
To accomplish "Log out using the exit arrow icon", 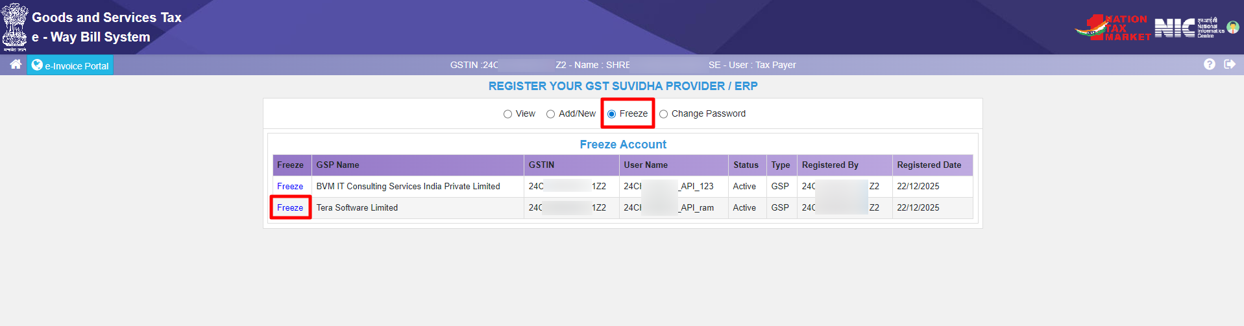I will 1230,64.
